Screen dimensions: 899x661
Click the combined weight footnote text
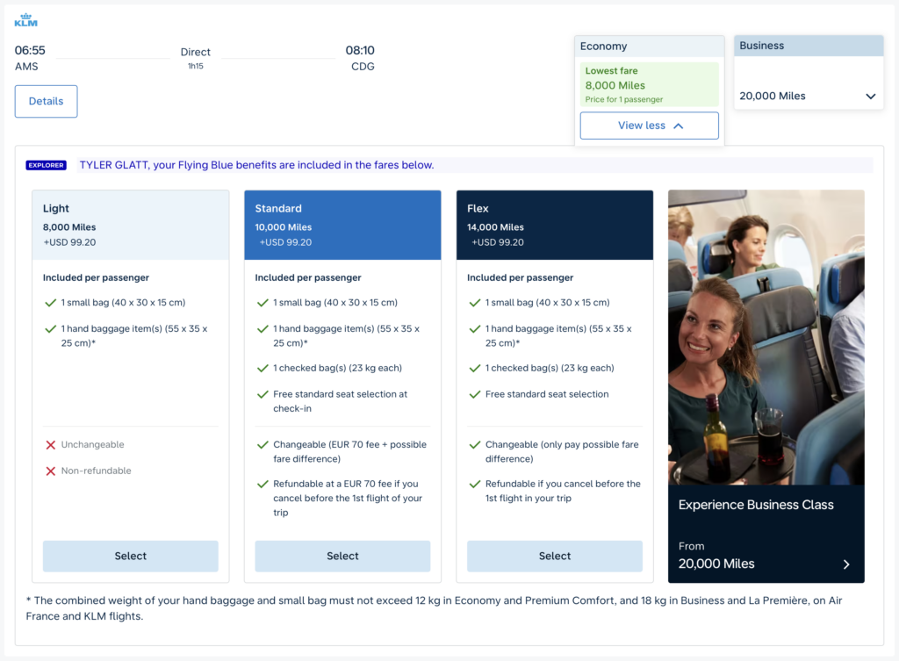[x=434, y=608]
